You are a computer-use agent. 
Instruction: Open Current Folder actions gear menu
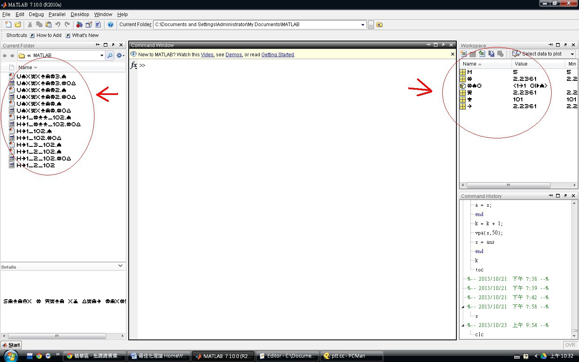pos(120,56)
